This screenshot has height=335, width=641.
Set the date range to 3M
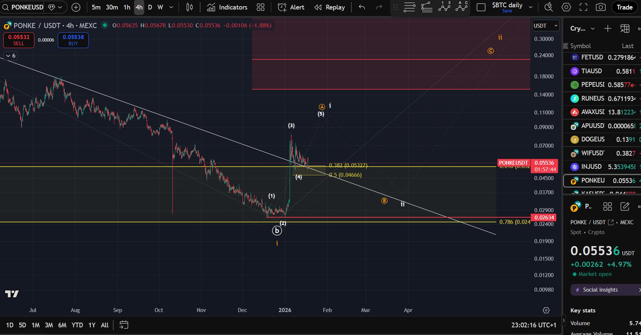pos(49,325)
